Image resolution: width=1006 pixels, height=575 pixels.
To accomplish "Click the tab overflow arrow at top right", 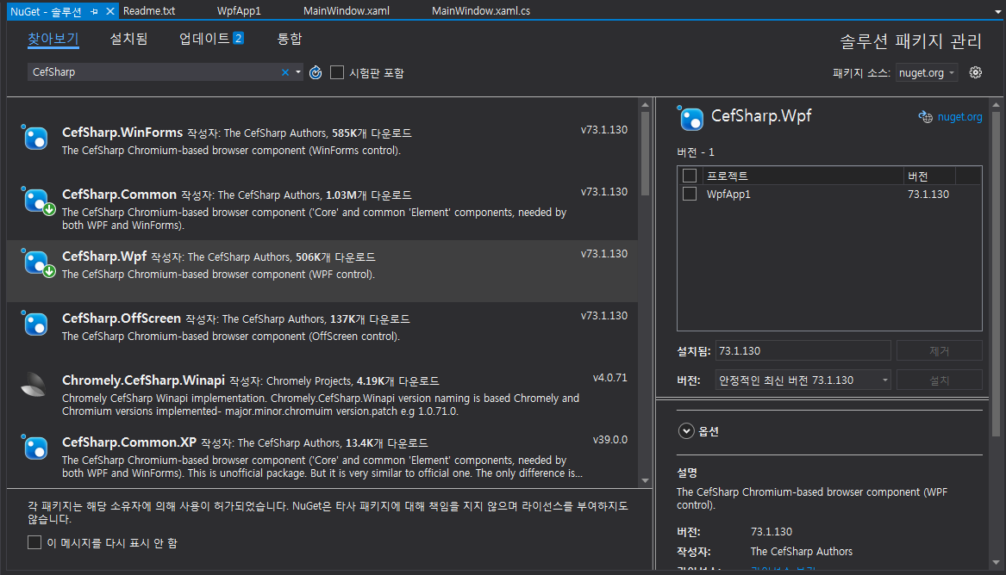I will pos(997,12).
